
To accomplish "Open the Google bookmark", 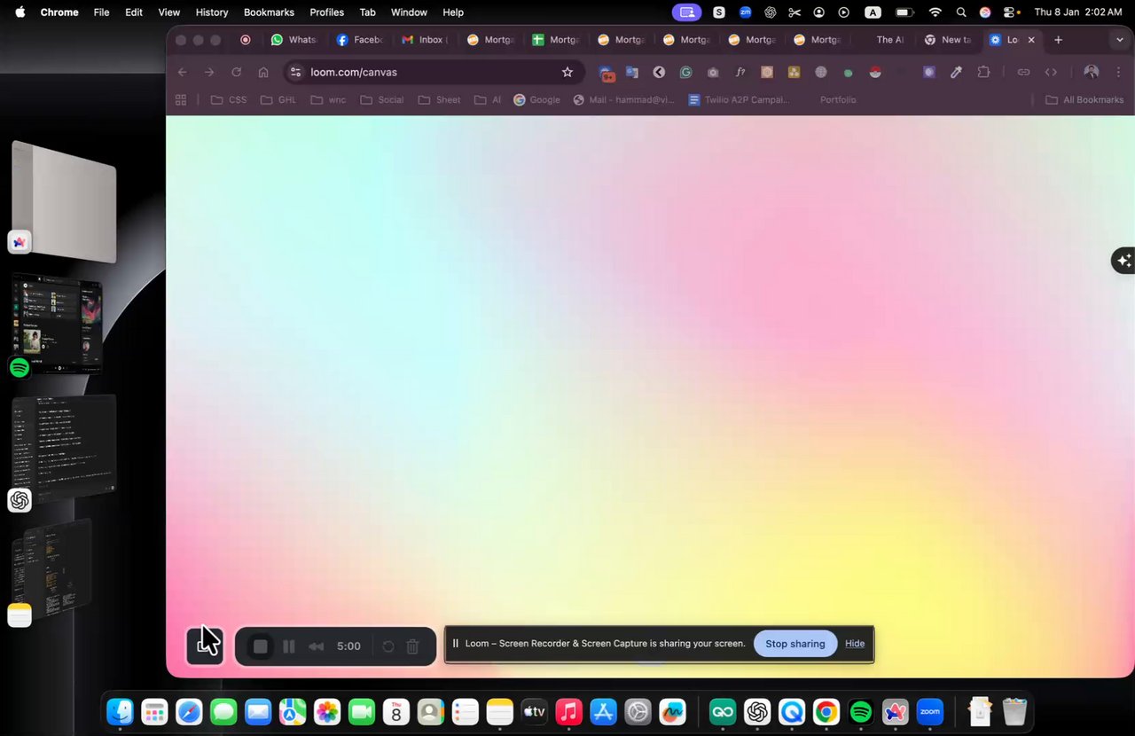I will pyautogui.click(x=536, y=100).
